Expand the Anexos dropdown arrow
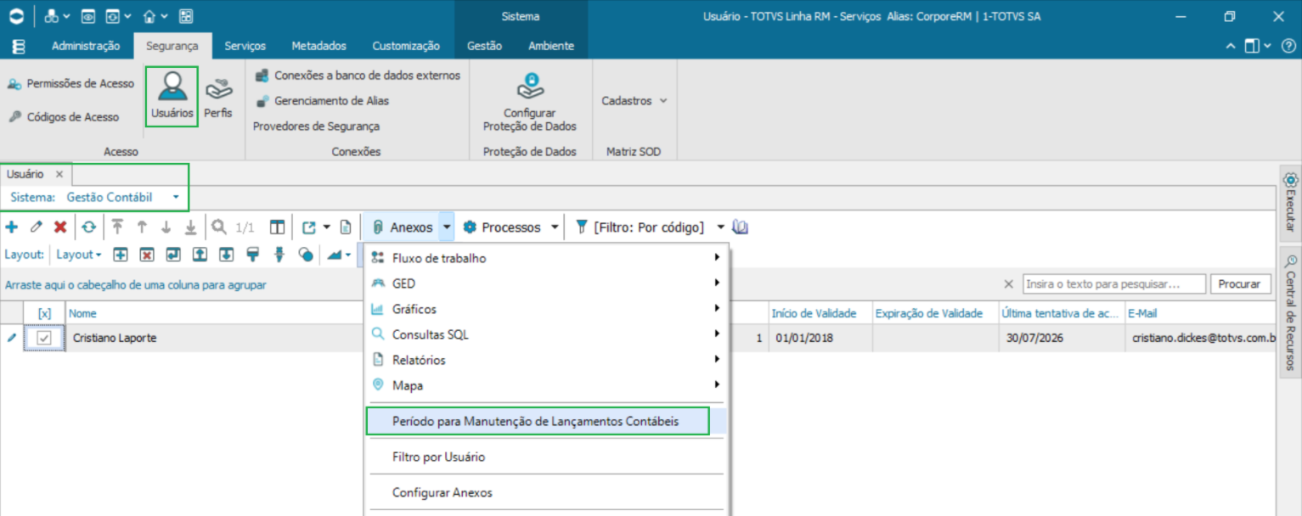 (447, 227)
